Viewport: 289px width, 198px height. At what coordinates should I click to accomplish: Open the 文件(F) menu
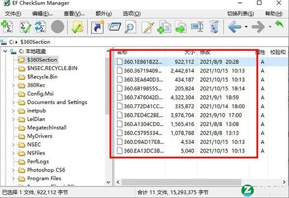[x=13, y=13]
